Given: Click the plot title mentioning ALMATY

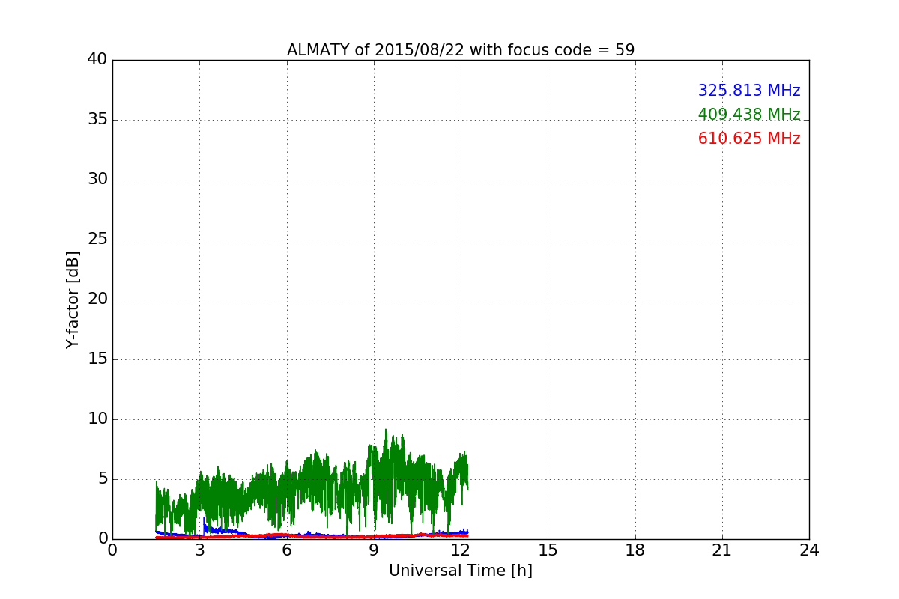Looking at the screenshot, I should [x=461, y=50].
